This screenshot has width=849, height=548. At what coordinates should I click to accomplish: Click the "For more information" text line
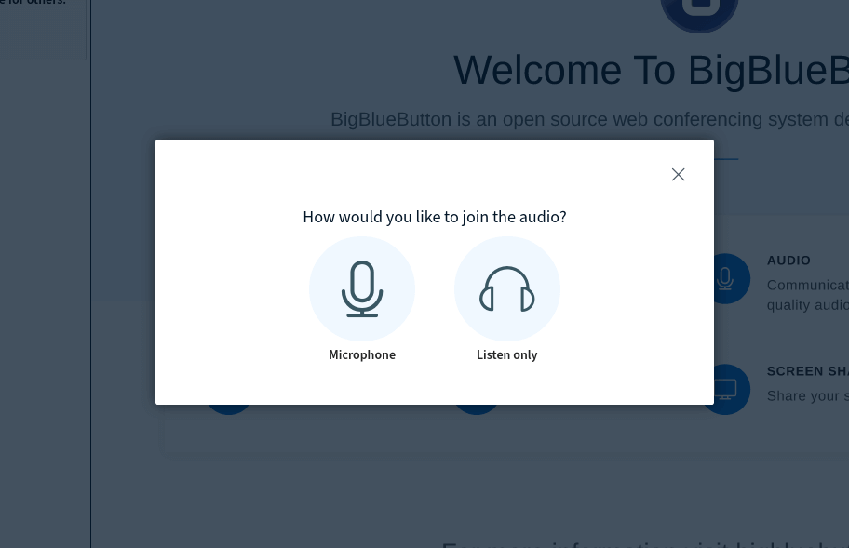(644, 542)
